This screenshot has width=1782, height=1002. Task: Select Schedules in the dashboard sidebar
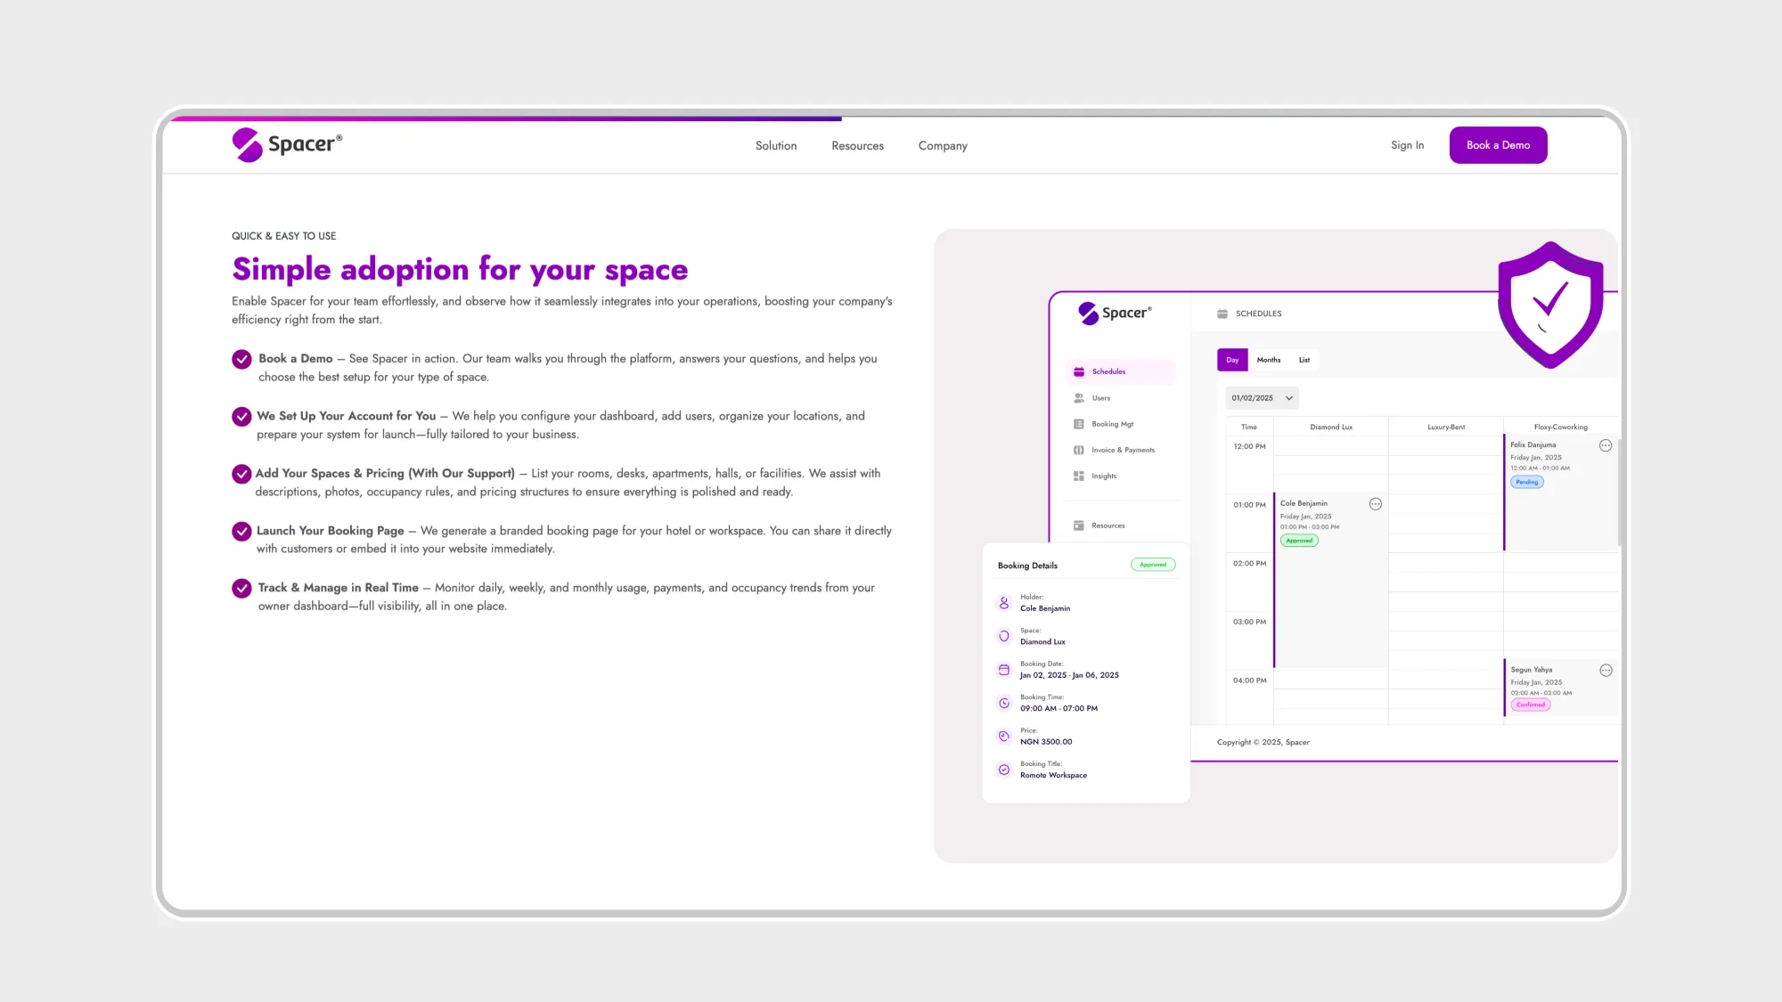(1120, 371)
